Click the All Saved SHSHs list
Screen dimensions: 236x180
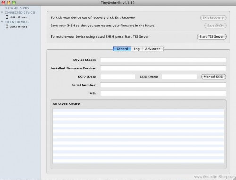(138, 137)
